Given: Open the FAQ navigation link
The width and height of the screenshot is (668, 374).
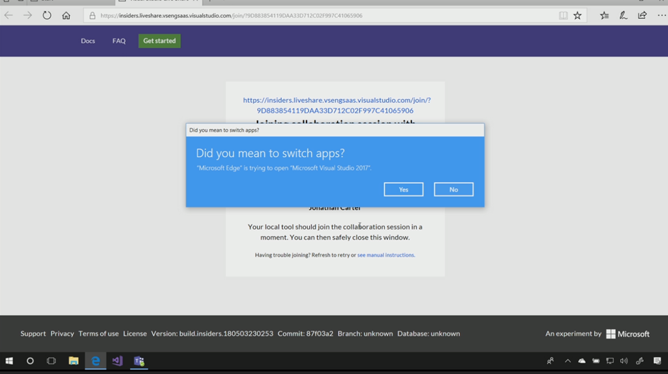Looking at the screenshot, I should (119, 41).
